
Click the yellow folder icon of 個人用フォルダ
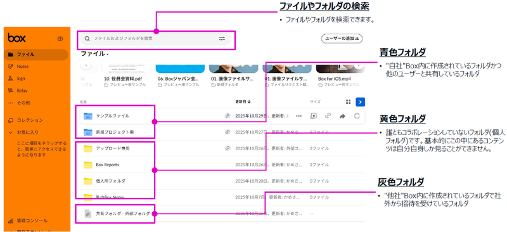87,181
